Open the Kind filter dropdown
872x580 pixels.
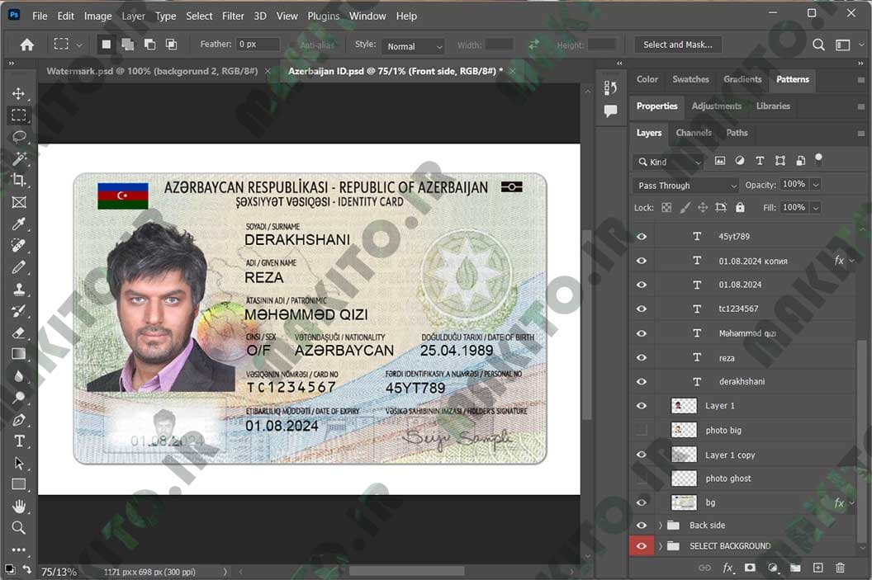[x=669, y=162]
